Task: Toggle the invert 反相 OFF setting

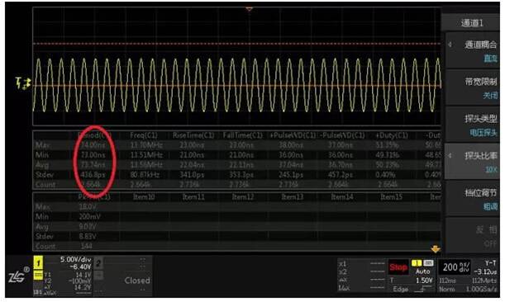Action: (473, 236)
